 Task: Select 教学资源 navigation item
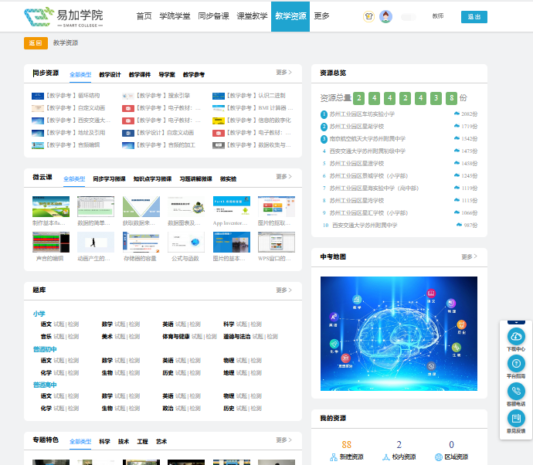tap(290, 16)
